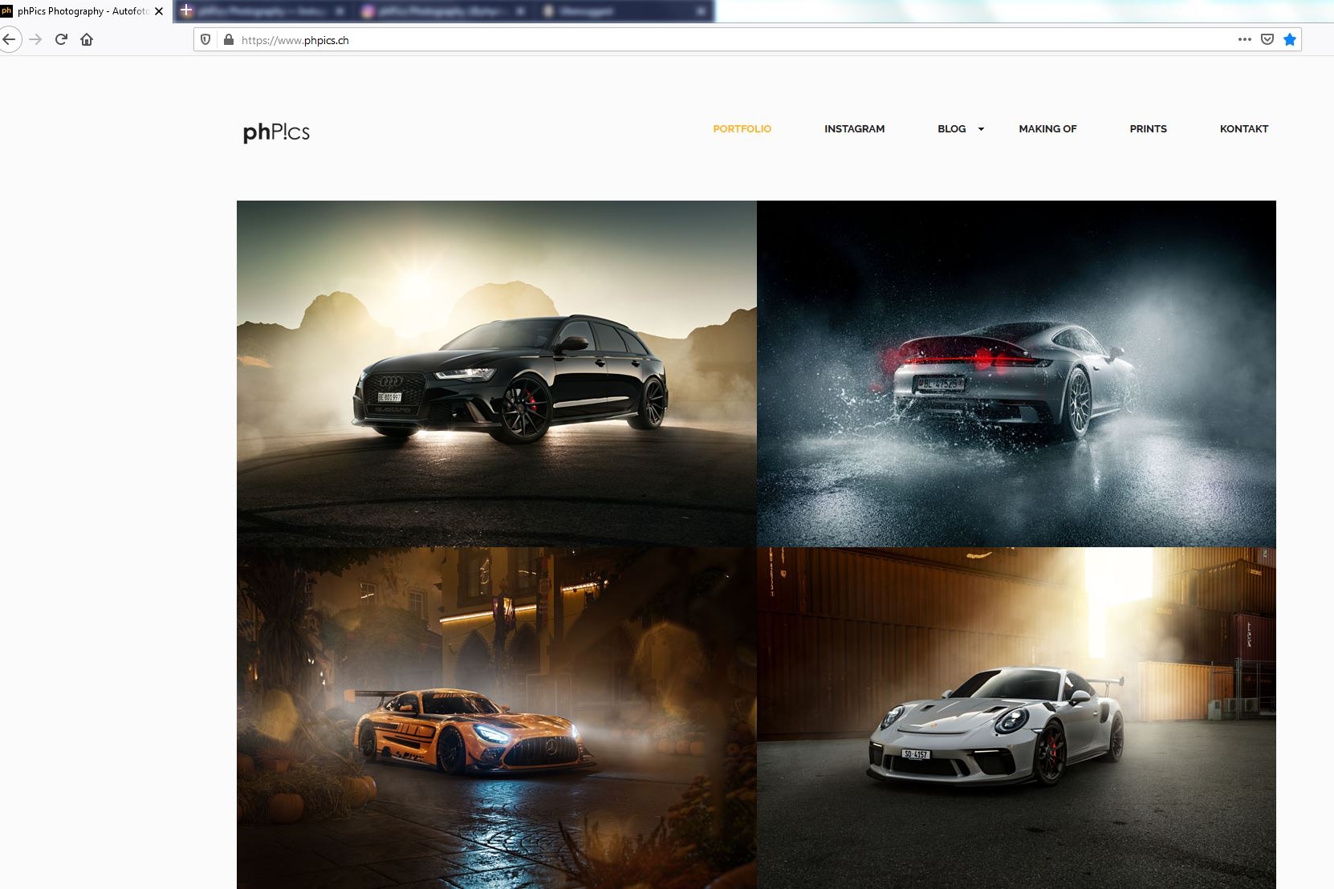1334x889 pixels.
Task: Open page actions three-dot menu
Action: click(1244, 39)
